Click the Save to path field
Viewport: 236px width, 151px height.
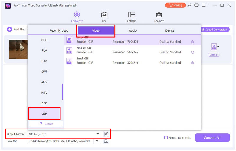[x=60, y=141]
